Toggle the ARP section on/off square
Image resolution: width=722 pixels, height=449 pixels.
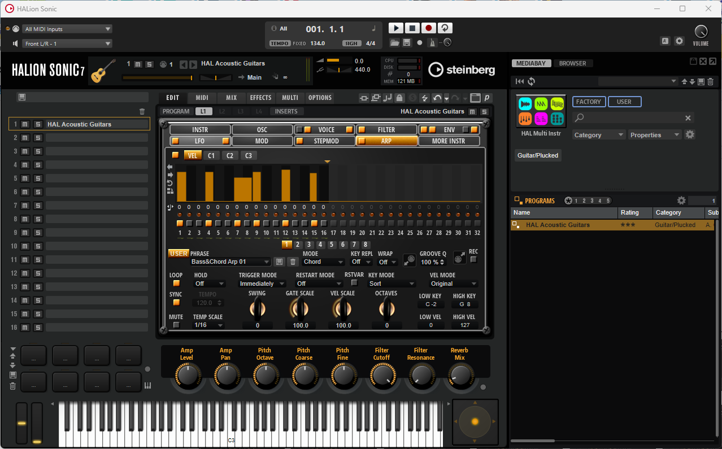pos(362,141)
